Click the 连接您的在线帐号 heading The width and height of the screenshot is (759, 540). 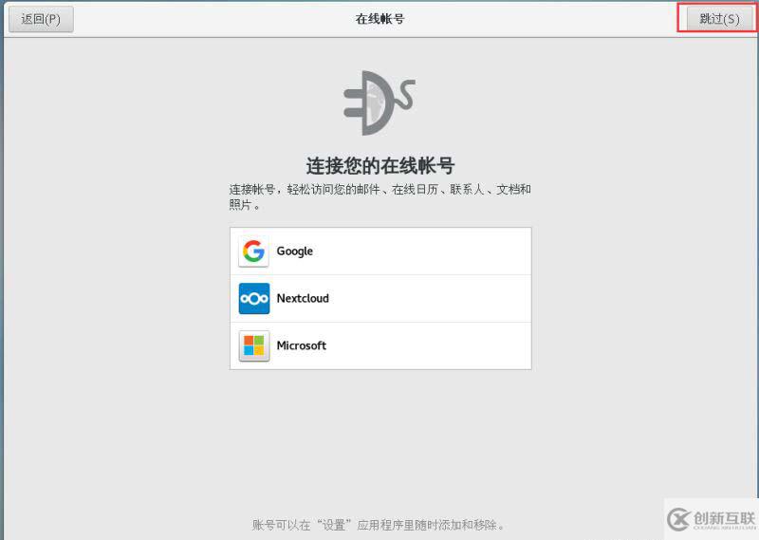[380, 166]
